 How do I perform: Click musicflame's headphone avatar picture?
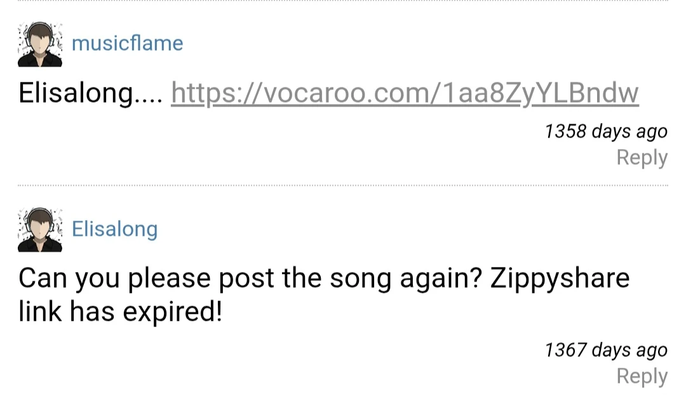(40, 44)
